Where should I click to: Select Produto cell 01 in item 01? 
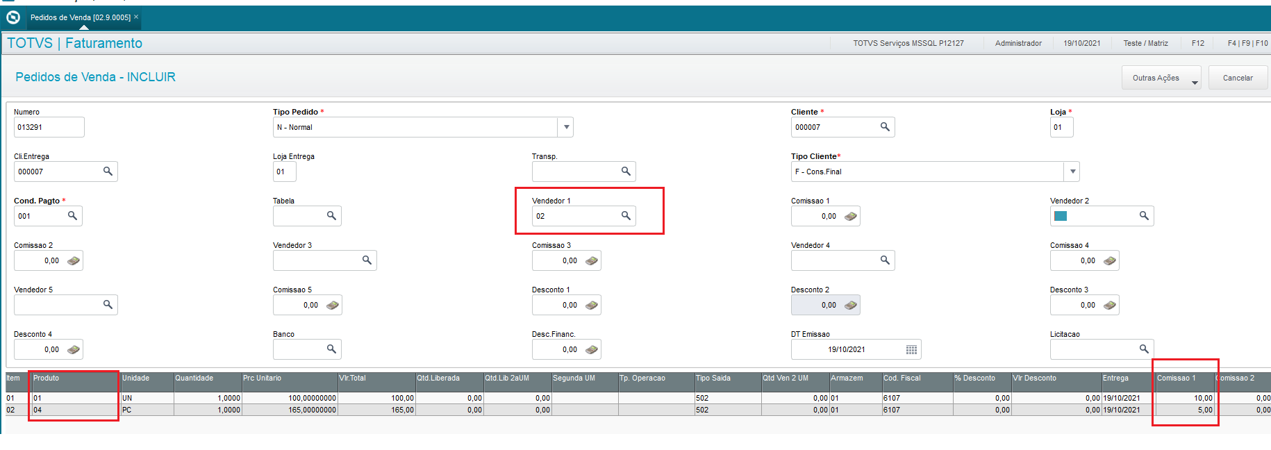coord(76,398)
